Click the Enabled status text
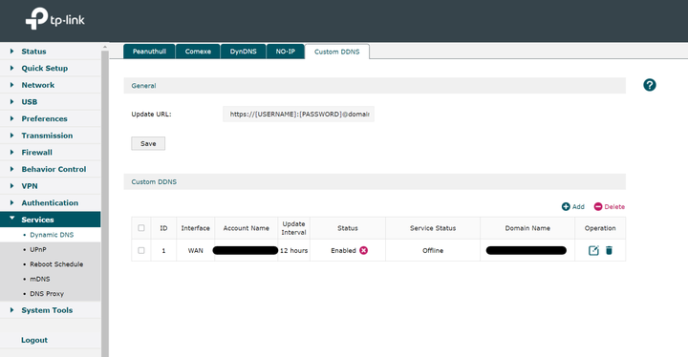The width and height of the screenshot is (688, 357). tap(343, 250)
